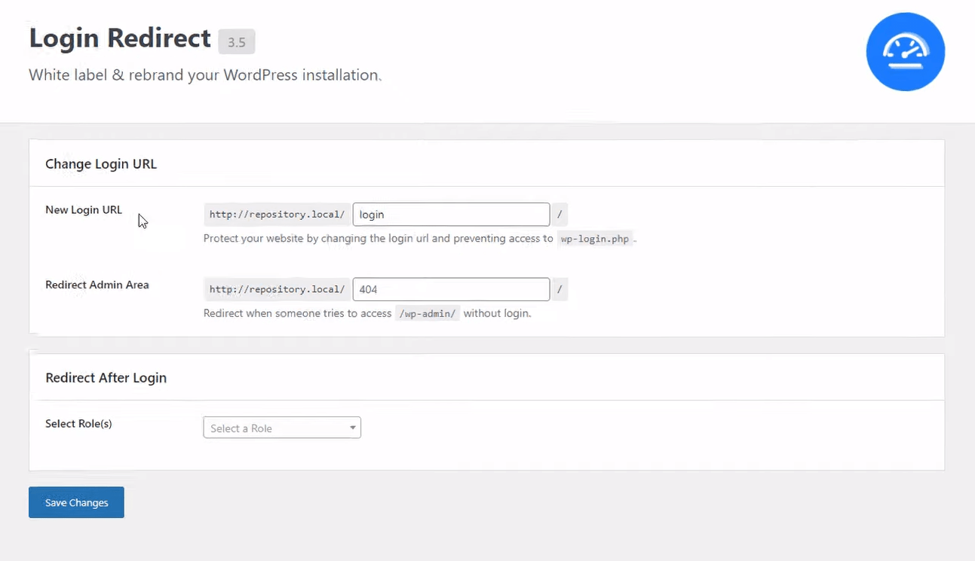The width and height of the screenshot is (975, 561).
Task: Click the New Login URL label
Action: (x=84, y=210)
